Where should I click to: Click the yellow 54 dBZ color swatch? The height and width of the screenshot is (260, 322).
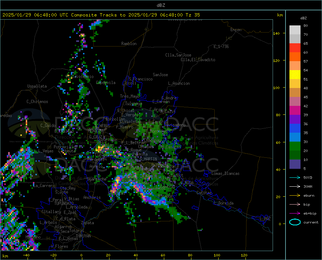(x=295, y=74)
